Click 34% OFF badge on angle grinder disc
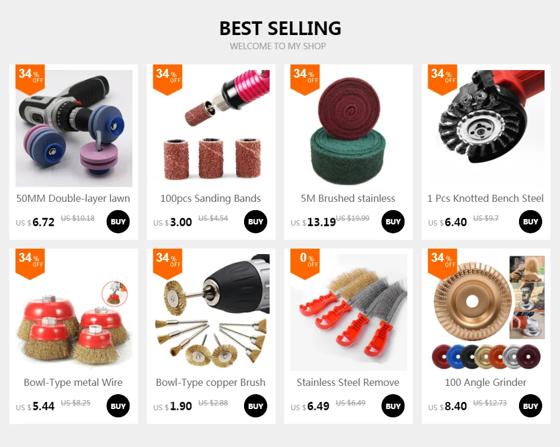This screenshot has width=560, height=447. [x=442, y=264]
